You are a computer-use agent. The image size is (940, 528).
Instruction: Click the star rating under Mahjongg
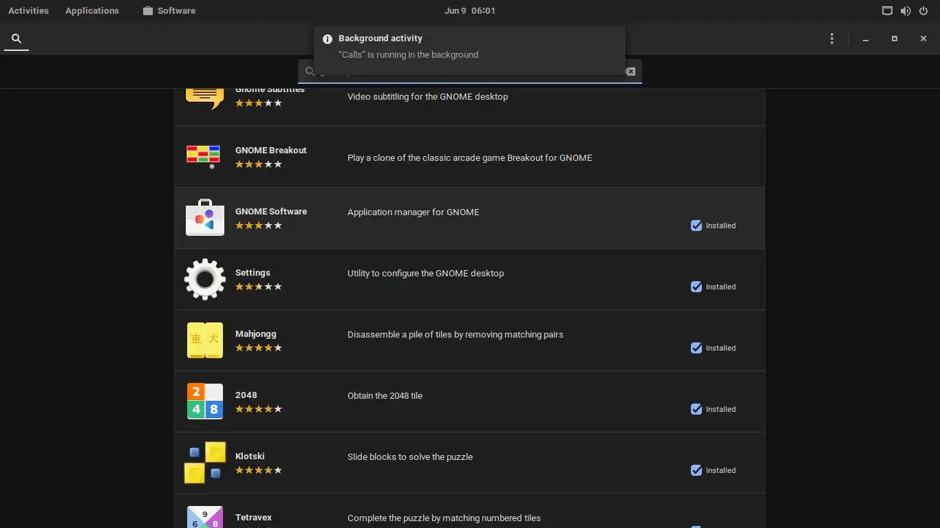click(x=259, y=348)
